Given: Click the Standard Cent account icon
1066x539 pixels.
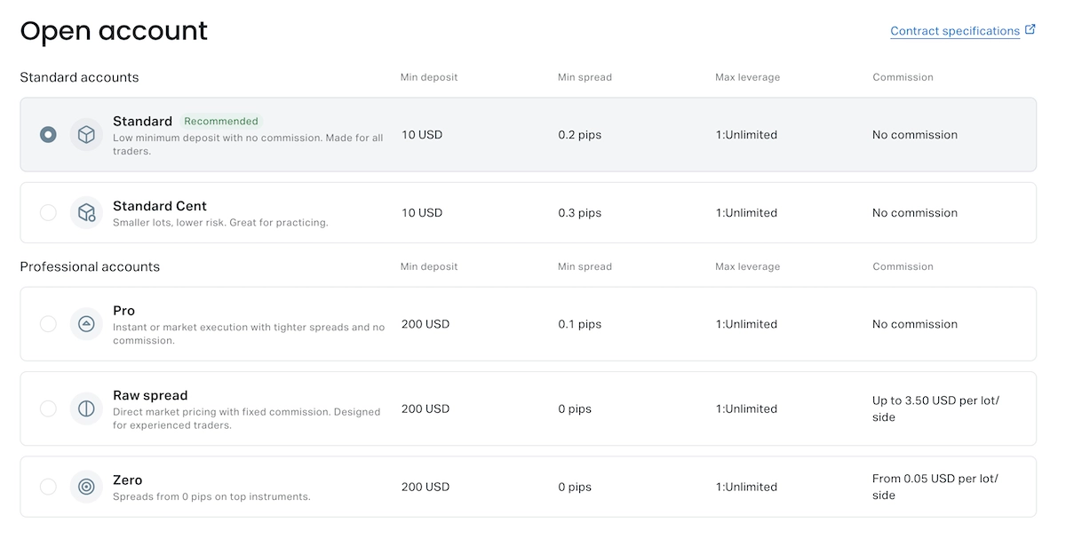Looking at the screenshot, I should tap(86, 213).
